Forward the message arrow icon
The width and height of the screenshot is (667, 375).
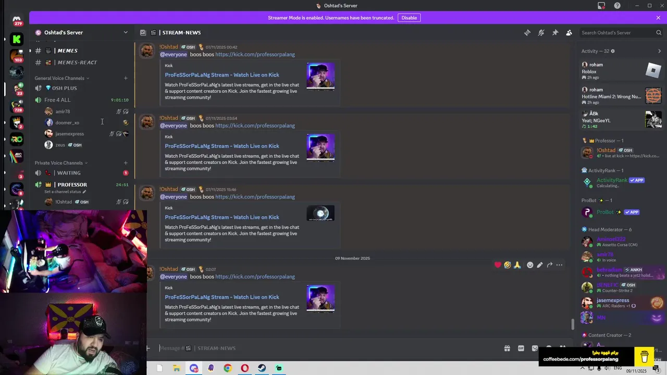pyautogui.click(x=549, y=265)
